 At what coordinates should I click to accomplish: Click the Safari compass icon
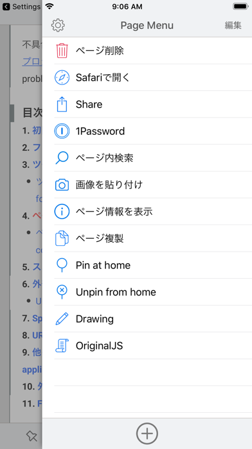tap(62, 77)
